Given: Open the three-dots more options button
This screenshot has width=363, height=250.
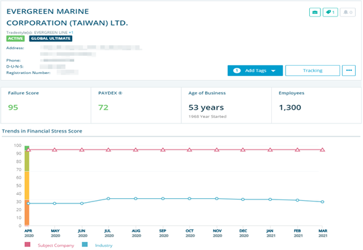Looking at the screenshot, I should click(349, 70).
